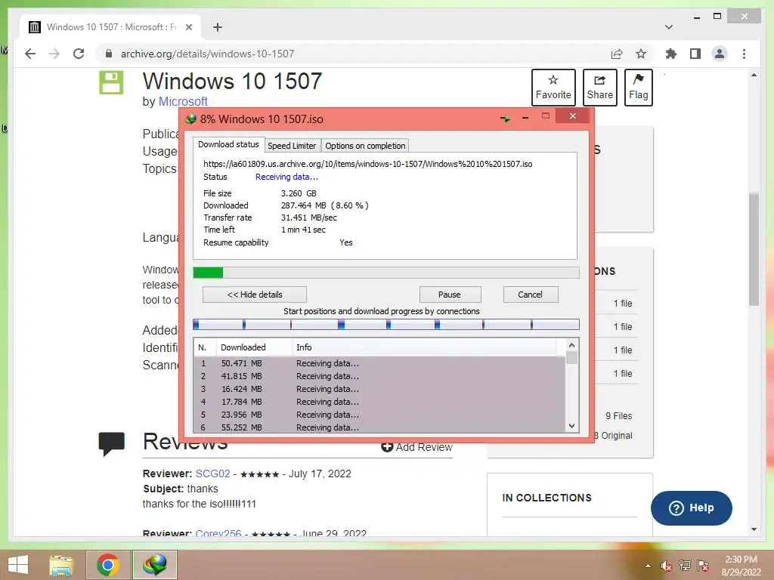This screenshot has width=774, height=580.
Task: Select connection row 2 with 41.815 MB
Action: point(379,376)
